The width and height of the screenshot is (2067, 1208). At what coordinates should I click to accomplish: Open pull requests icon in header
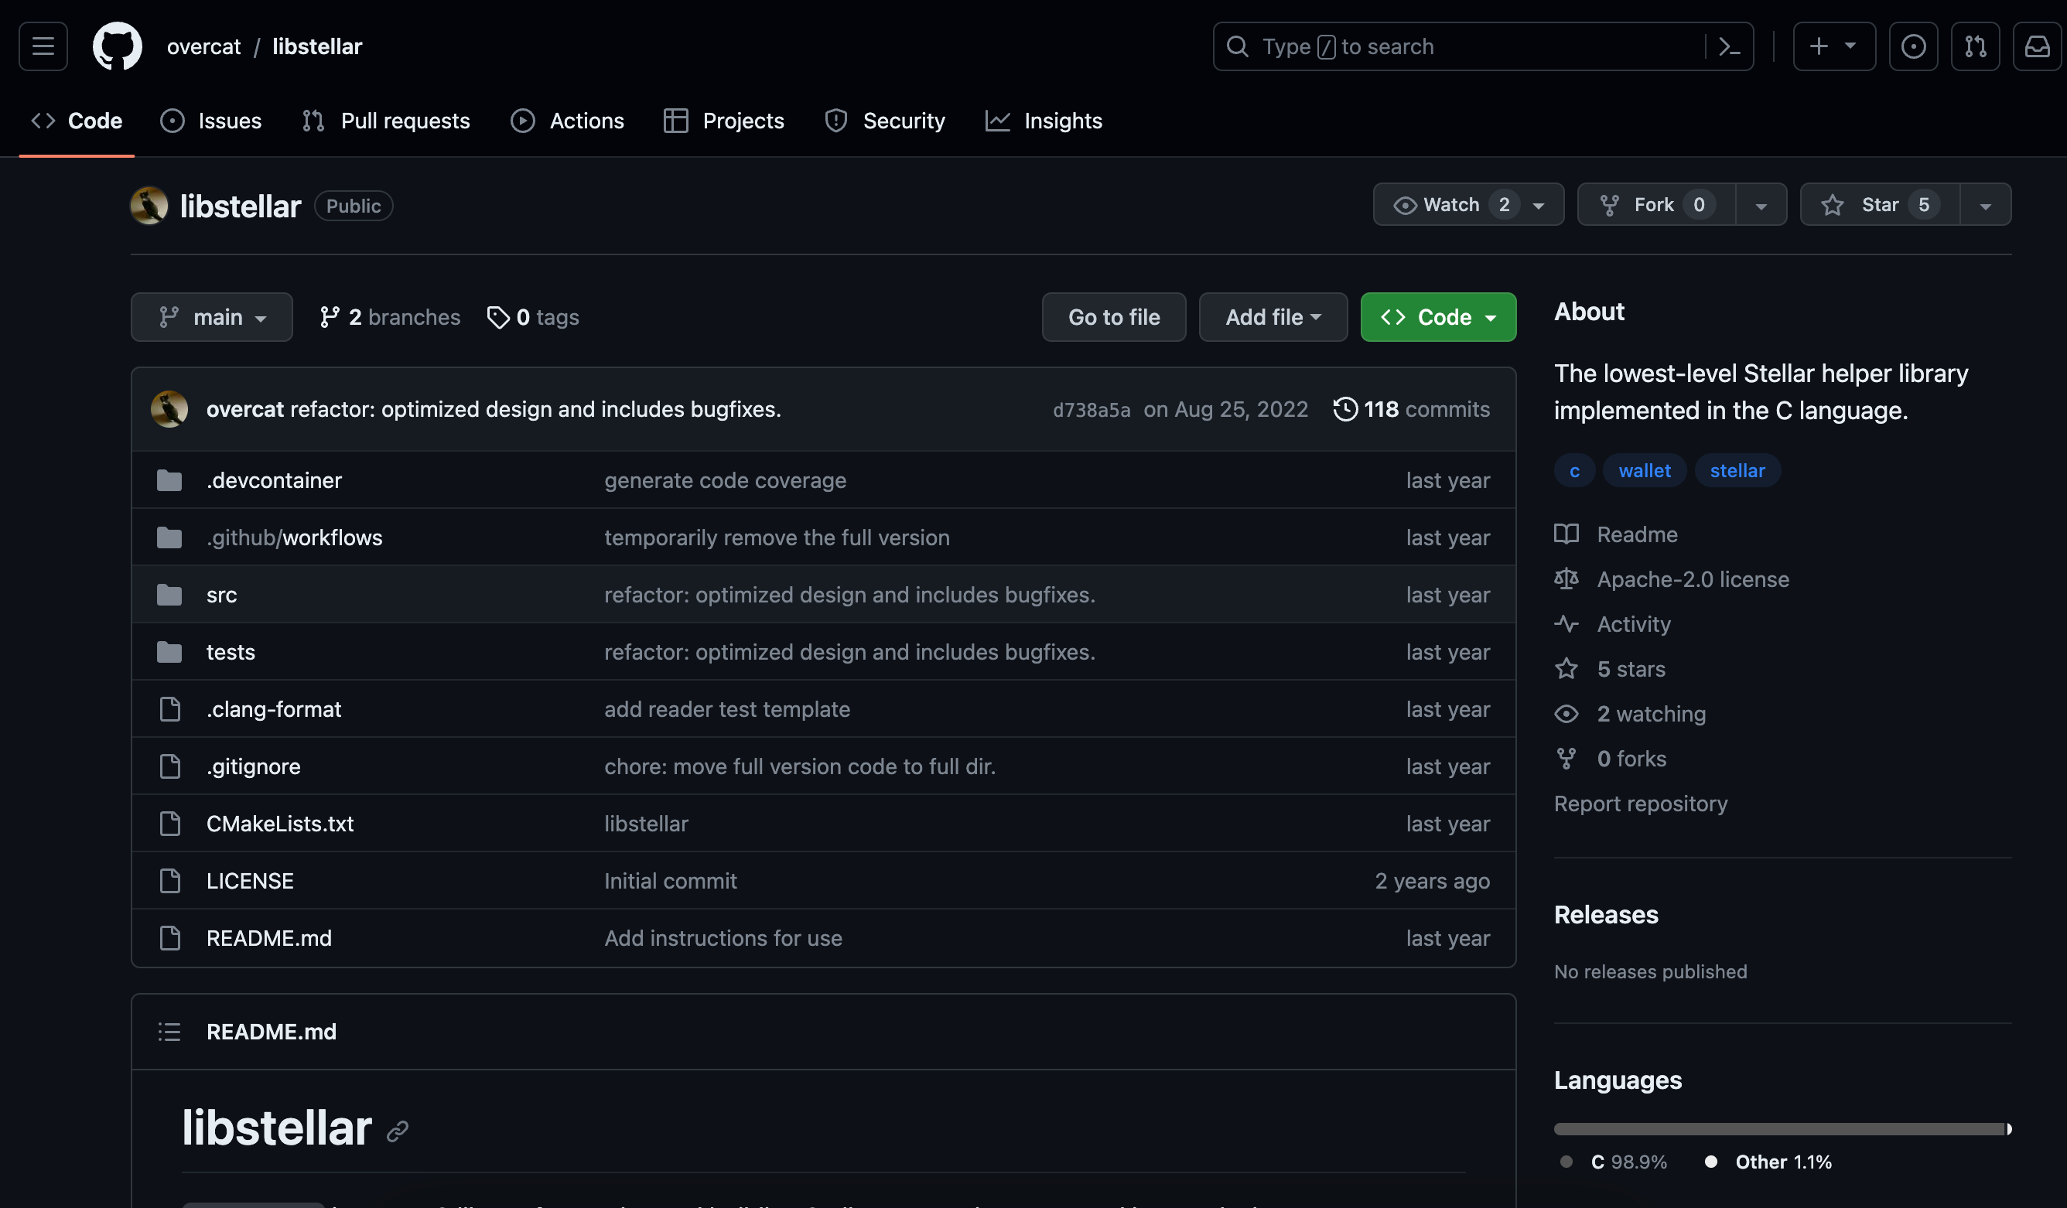1974,46
